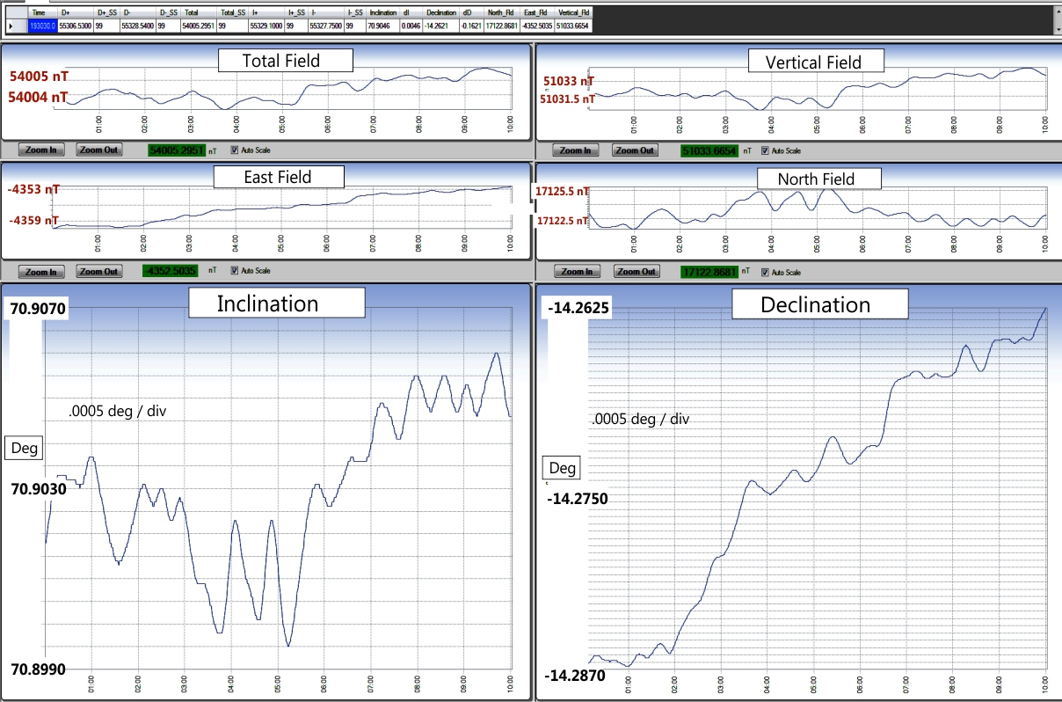The image size is (1062, 702).
Task: Uncheck Auto Scale under the East Field chart
Action: 234,271
